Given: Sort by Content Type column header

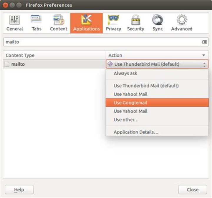Looking at the screenshot, I should pyautogui.click(x=54, y=55).
